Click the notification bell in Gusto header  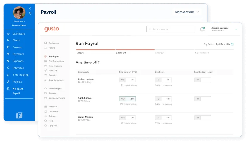(202, 29)
